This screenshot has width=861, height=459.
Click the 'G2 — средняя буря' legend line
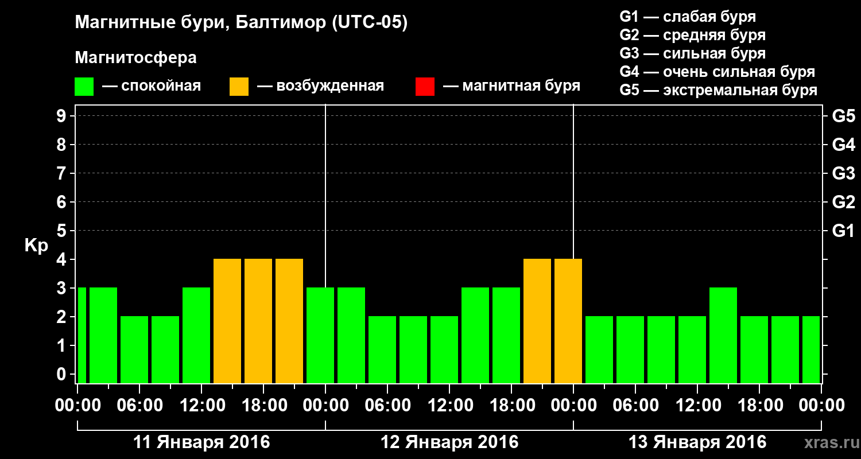point(692,35)
